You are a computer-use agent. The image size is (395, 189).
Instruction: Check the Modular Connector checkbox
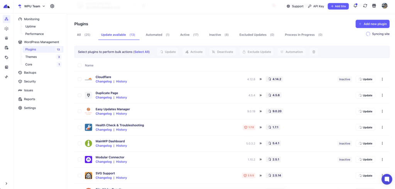click(79, 160)
